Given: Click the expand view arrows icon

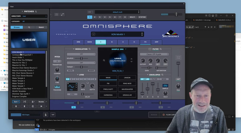Looking at the screenshot, I should [62, 14].
